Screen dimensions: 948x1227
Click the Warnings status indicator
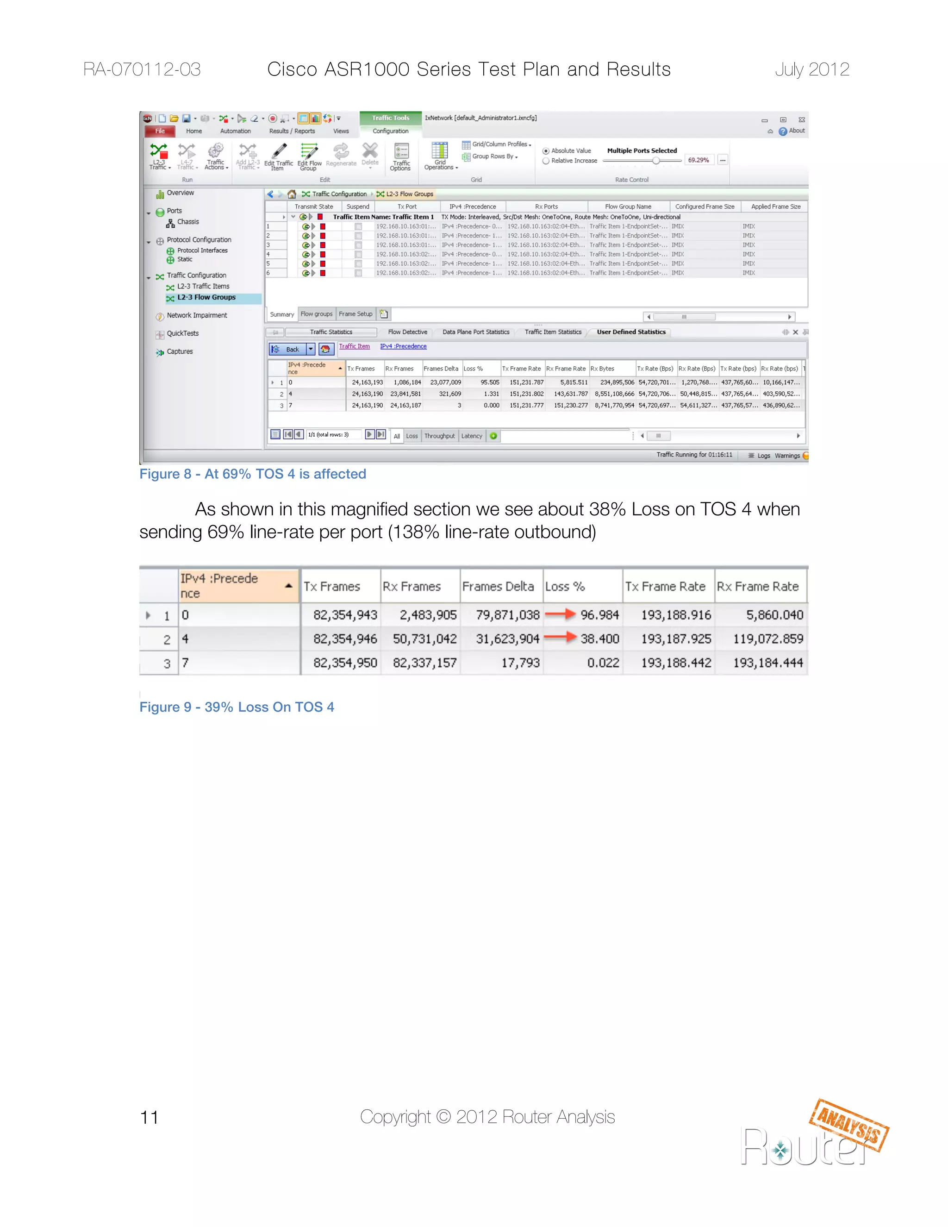point(791,456)
